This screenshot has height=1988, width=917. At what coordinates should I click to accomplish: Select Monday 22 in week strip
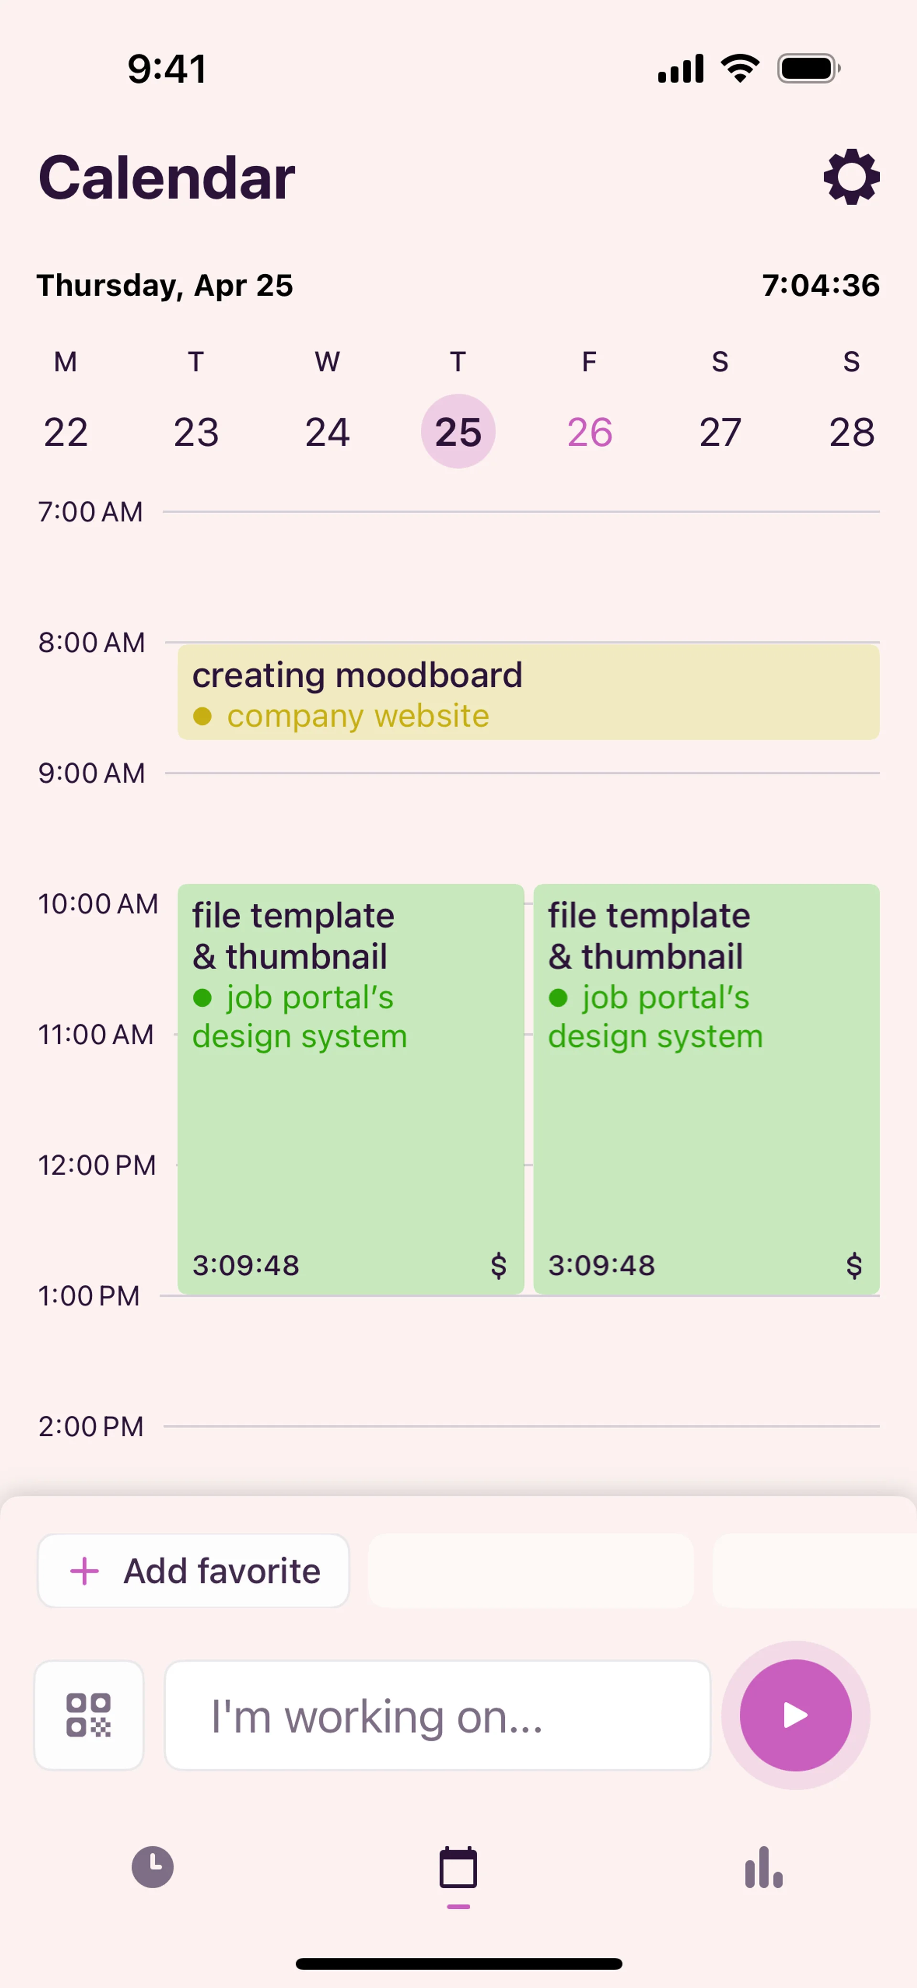point(65,431)
